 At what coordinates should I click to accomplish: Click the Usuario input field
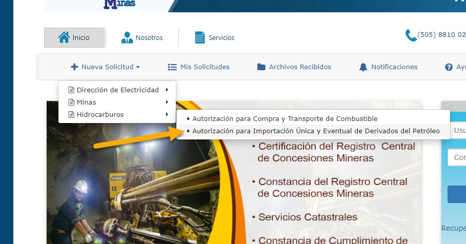(457, 130)
